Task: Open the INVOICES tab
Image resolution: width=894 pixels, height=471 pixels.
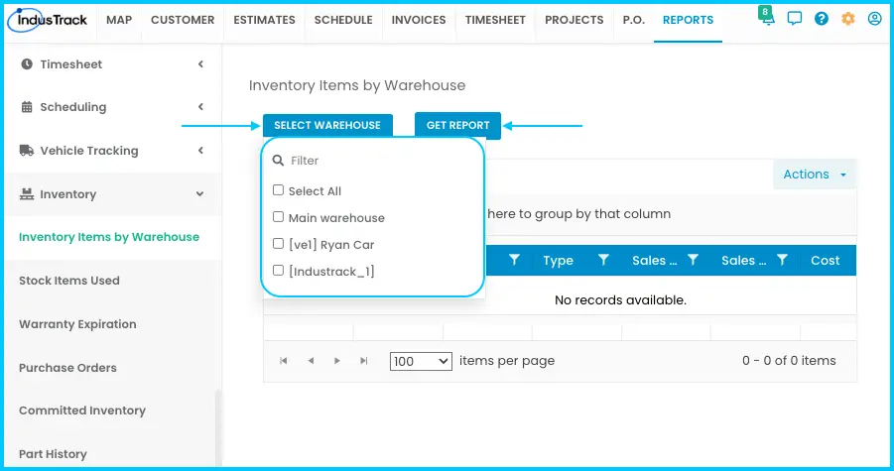Action: click(x=419, y=20)
